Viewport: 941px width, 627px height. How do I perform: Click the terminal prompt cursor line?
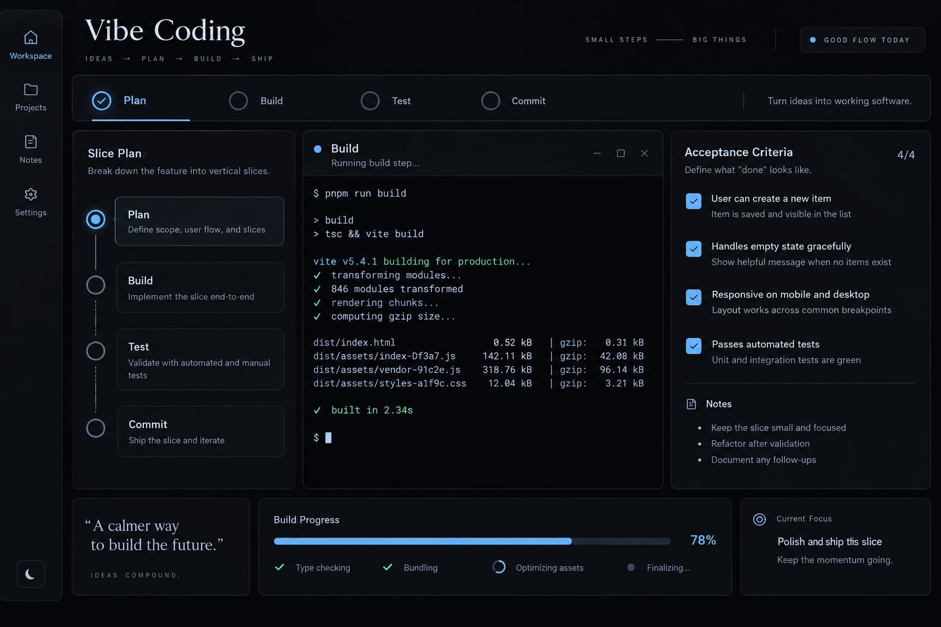(322, 437)
